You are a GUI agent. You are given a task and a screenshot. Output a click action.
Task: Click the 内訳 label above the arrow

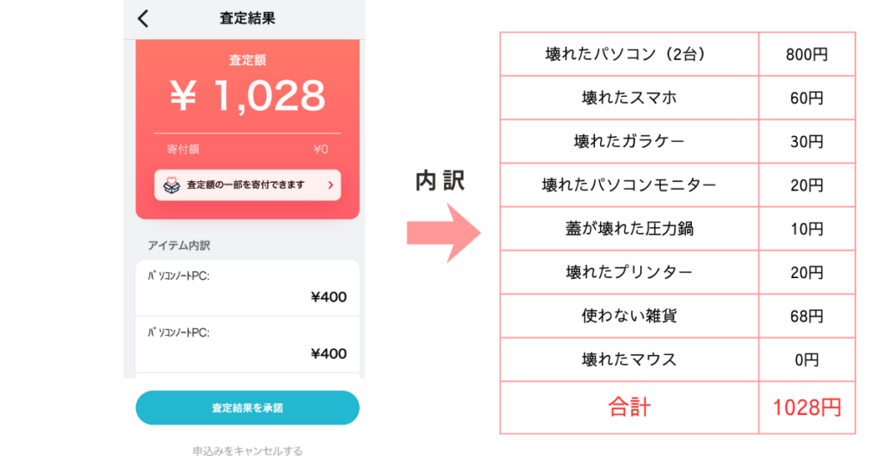pos(440,180)
